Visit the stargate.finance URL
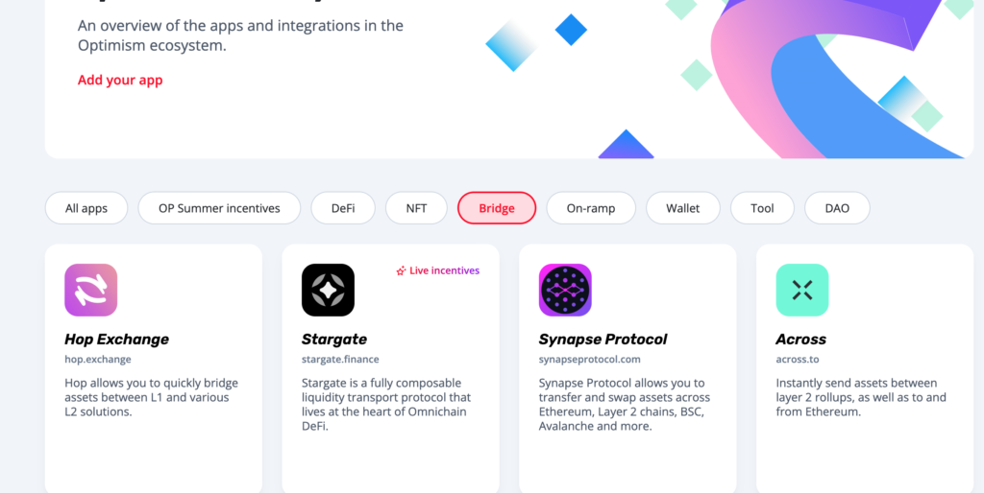Image resolution: width=984 pixels, height=493 pixels. tap(340, 360)
